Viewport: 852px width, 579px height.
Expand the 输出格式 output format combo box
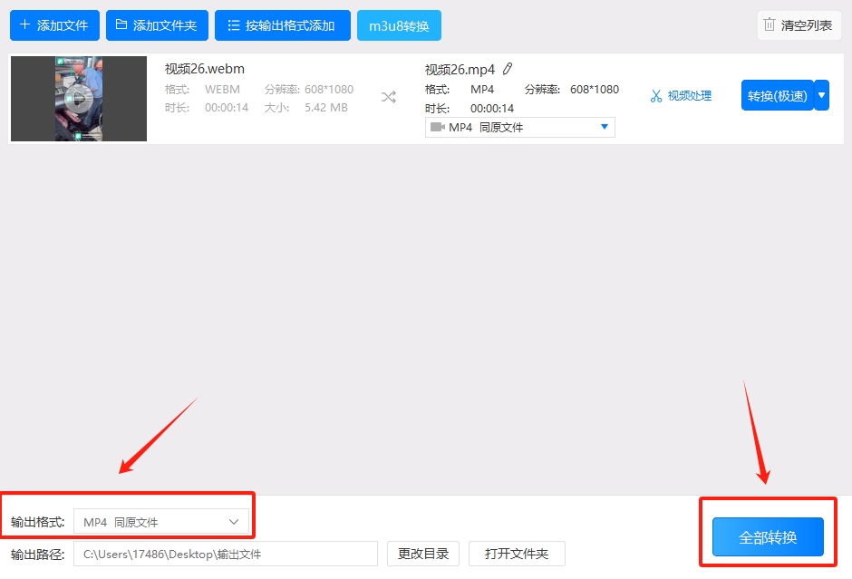click(161, 521)
